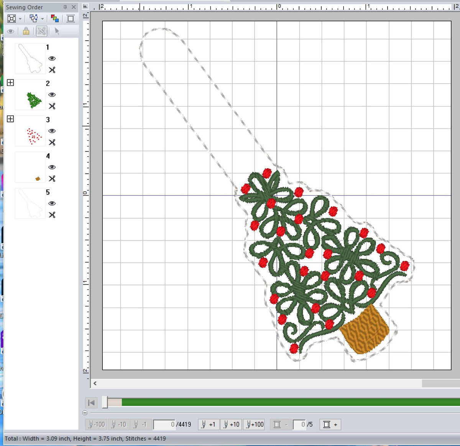
Task: Expand the plus box next to step 2
Action: click(11, 82)
